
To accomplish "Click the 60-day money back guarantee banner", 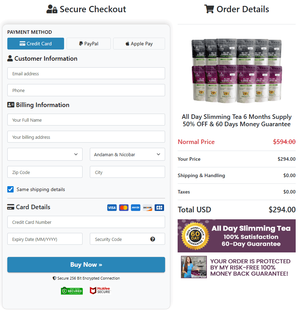I will click(x=236, y=236).
